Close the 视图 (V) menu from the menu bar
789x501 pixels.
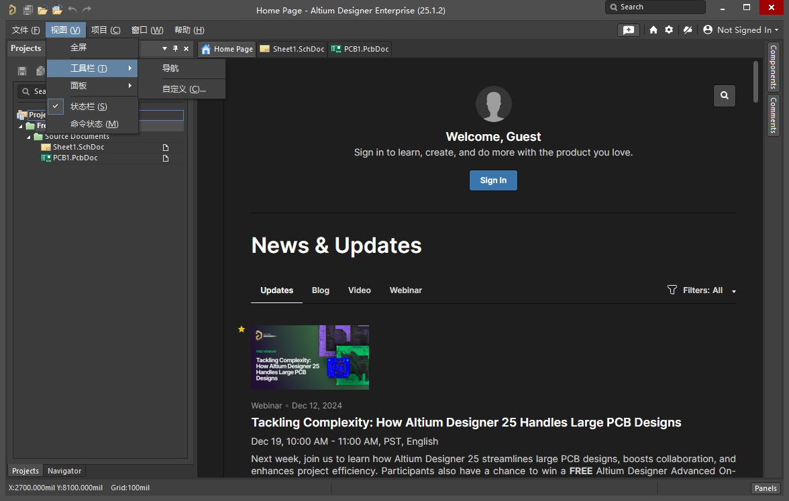point(66,30)
